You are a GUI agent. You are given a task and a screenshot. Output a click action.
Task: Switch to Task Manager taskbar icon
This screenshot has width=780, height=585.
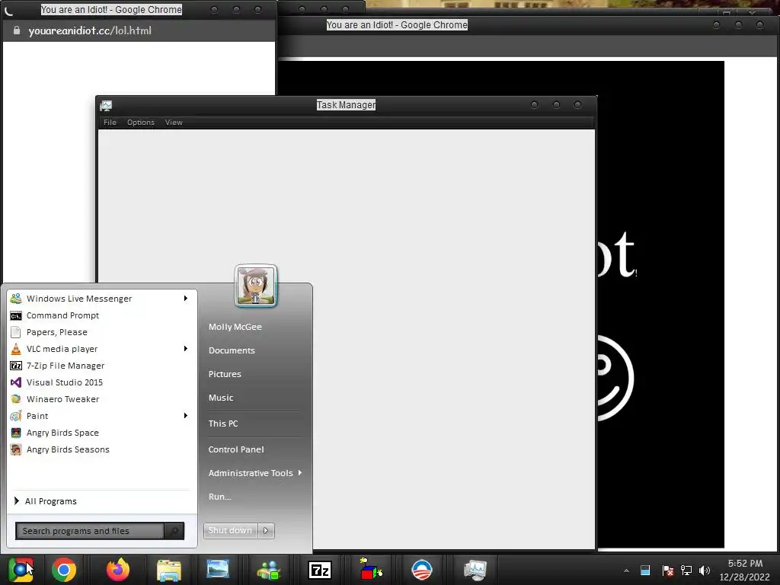coord(475,570)
